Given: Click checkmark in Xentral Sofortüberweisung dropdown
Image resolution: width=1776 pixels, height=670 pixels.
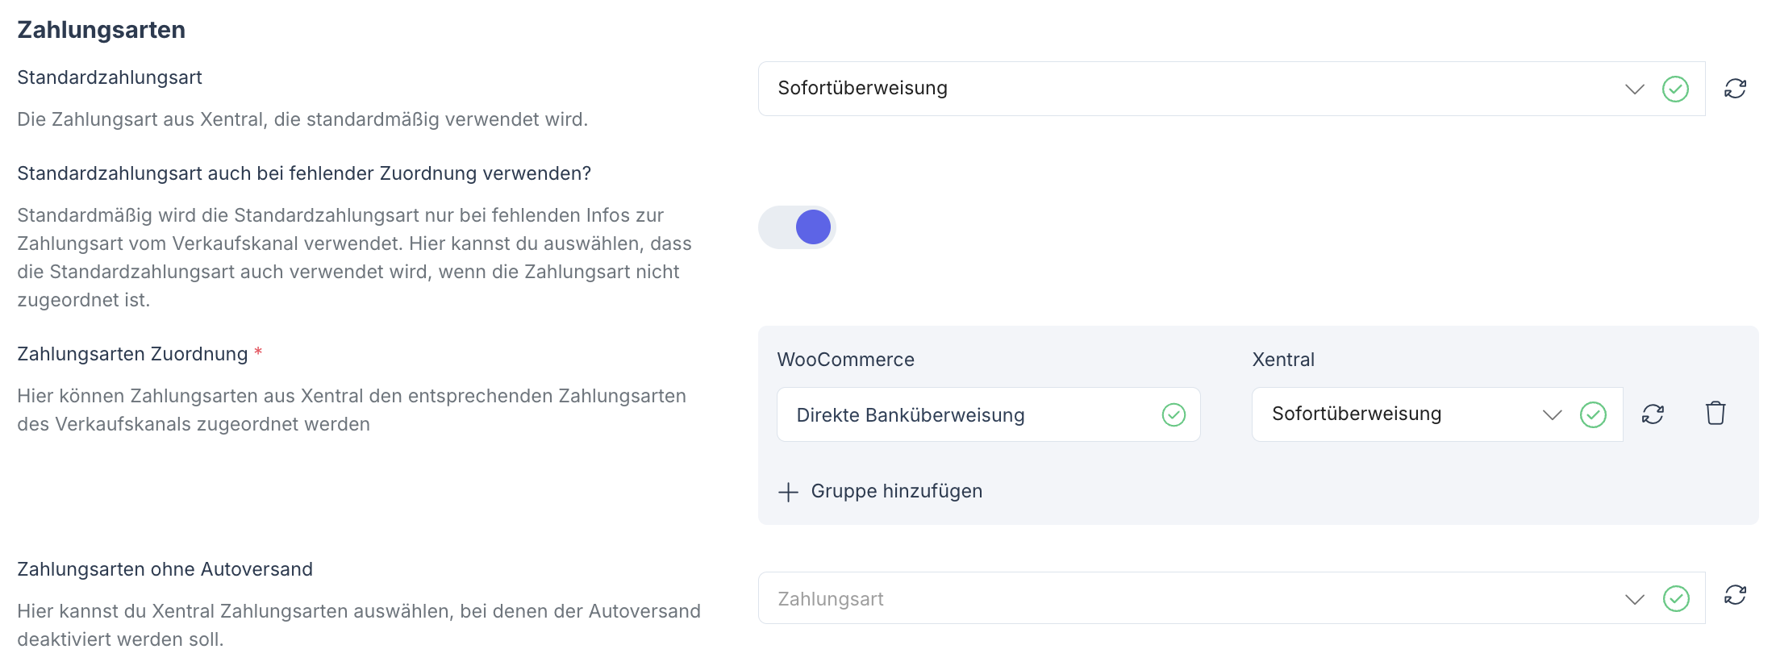Looking at the screenshot, I should [1593, 414].
